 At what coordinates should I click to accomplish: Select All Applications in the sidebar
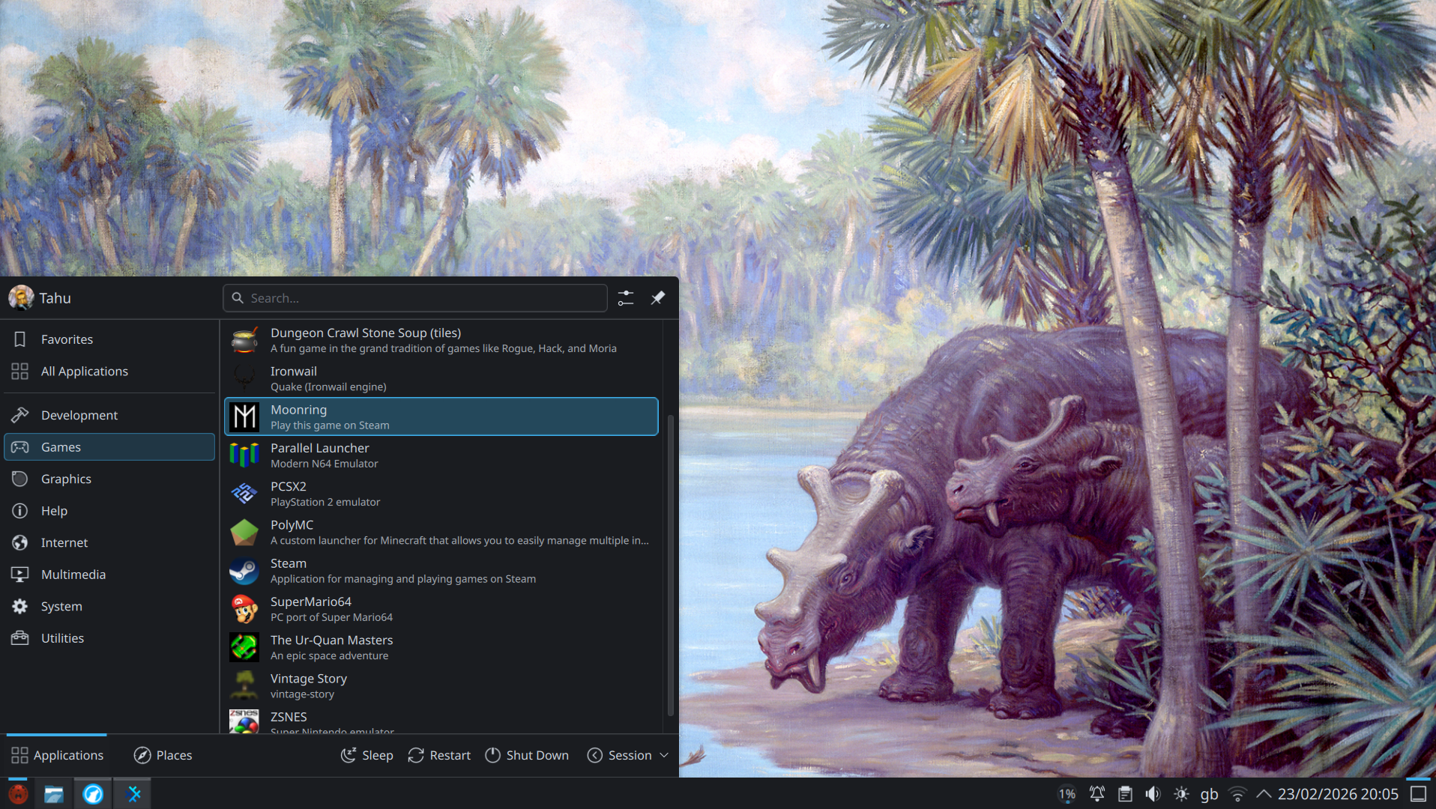(x=109, y=372)
